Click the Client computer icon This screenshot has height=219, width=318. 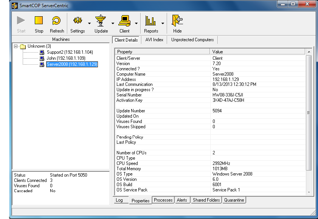(x=124, y=20)
